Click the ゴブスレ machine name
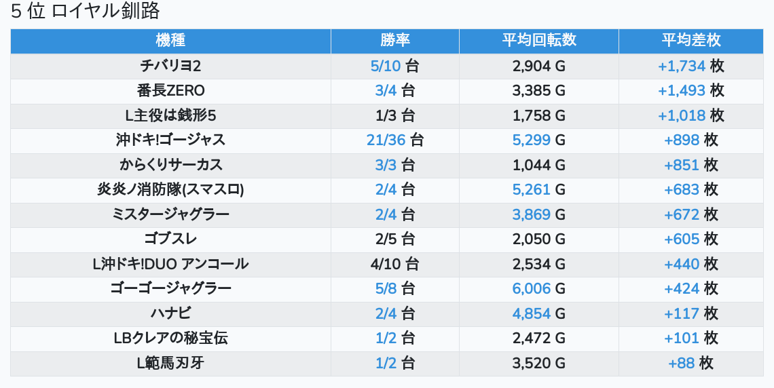 click(x=170, y=239)
